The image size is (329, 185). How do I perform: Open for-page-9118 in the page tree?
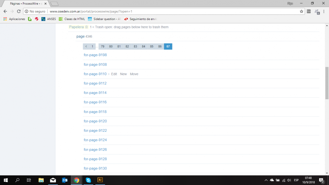95,112
